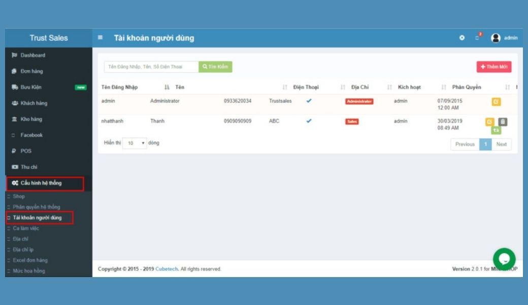The height and width of the screenshot is (305, 528).
Task: Click the red Thêm Mới button
Action: point(493,67)
